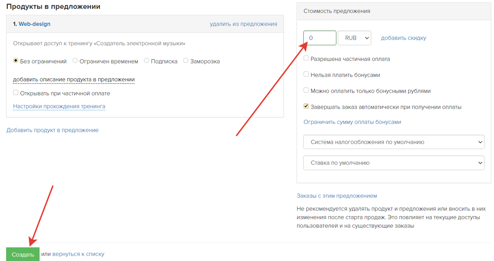Click 'Добавить продукт в предложение' link
Screen dimensions: 494x261
point(52,130)
